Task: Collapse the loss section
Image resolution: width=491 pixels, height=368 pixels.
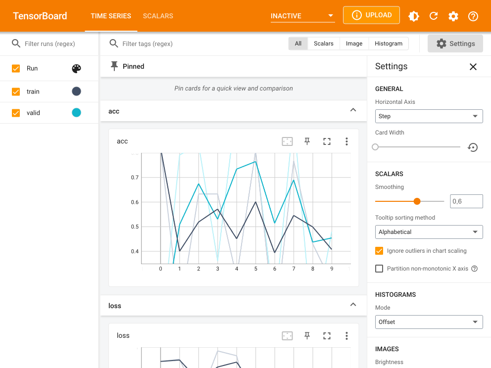Action: pos(353,305)
